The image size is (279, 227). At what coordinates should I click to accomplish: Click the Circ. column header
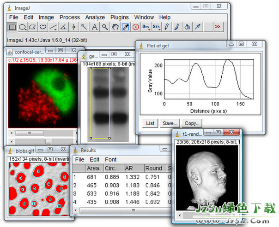114,168
